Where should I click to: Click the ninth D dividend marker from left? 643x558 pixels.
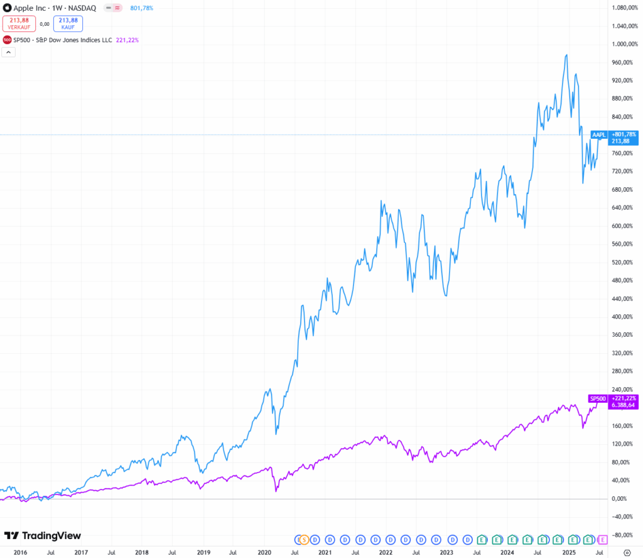coord(436,540)
